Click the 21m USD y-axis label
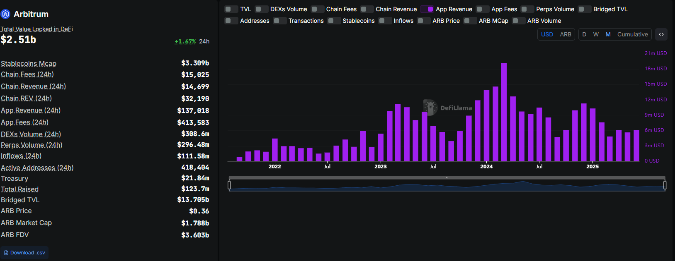Screen dimensions: 675x261 (656, 53)
